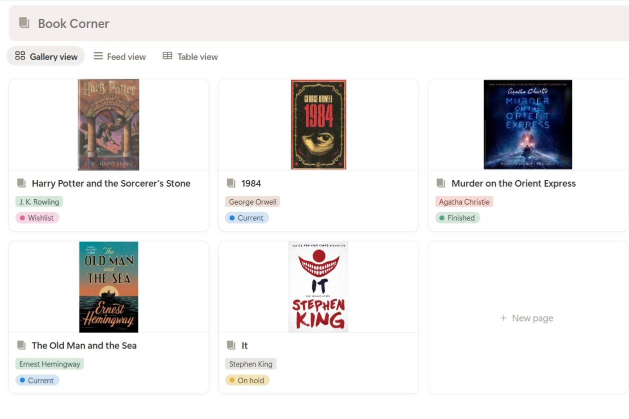Image resolution: width=629 pixels, height=419 pixels.
Task: Click the Wishlist status tag
Action: coord(37,218)
